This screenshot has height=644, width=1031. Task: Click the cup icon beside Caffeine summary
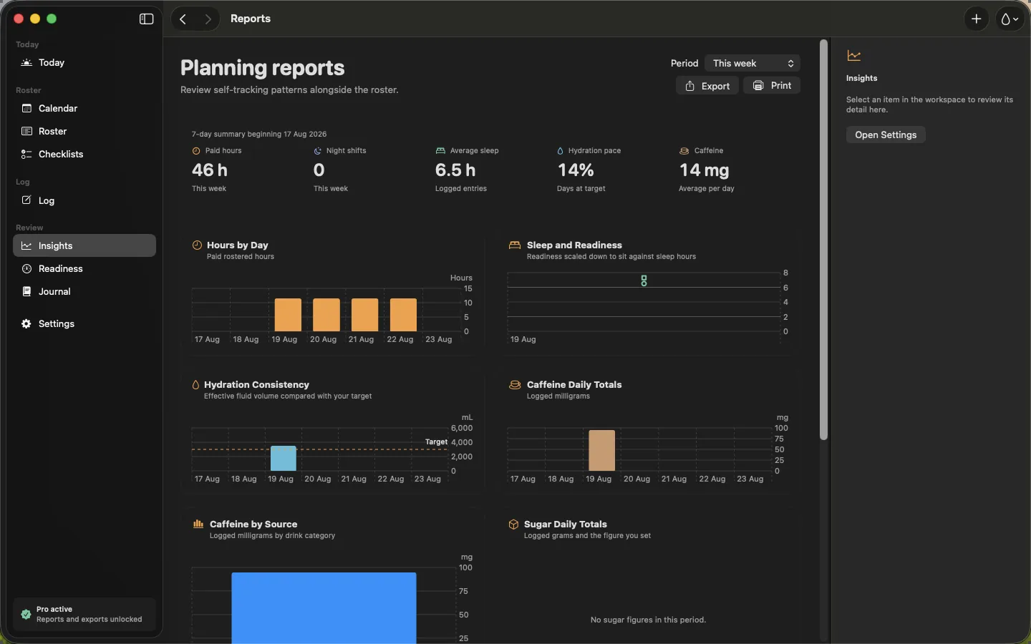pyautogui.click(x=684, y=151)
